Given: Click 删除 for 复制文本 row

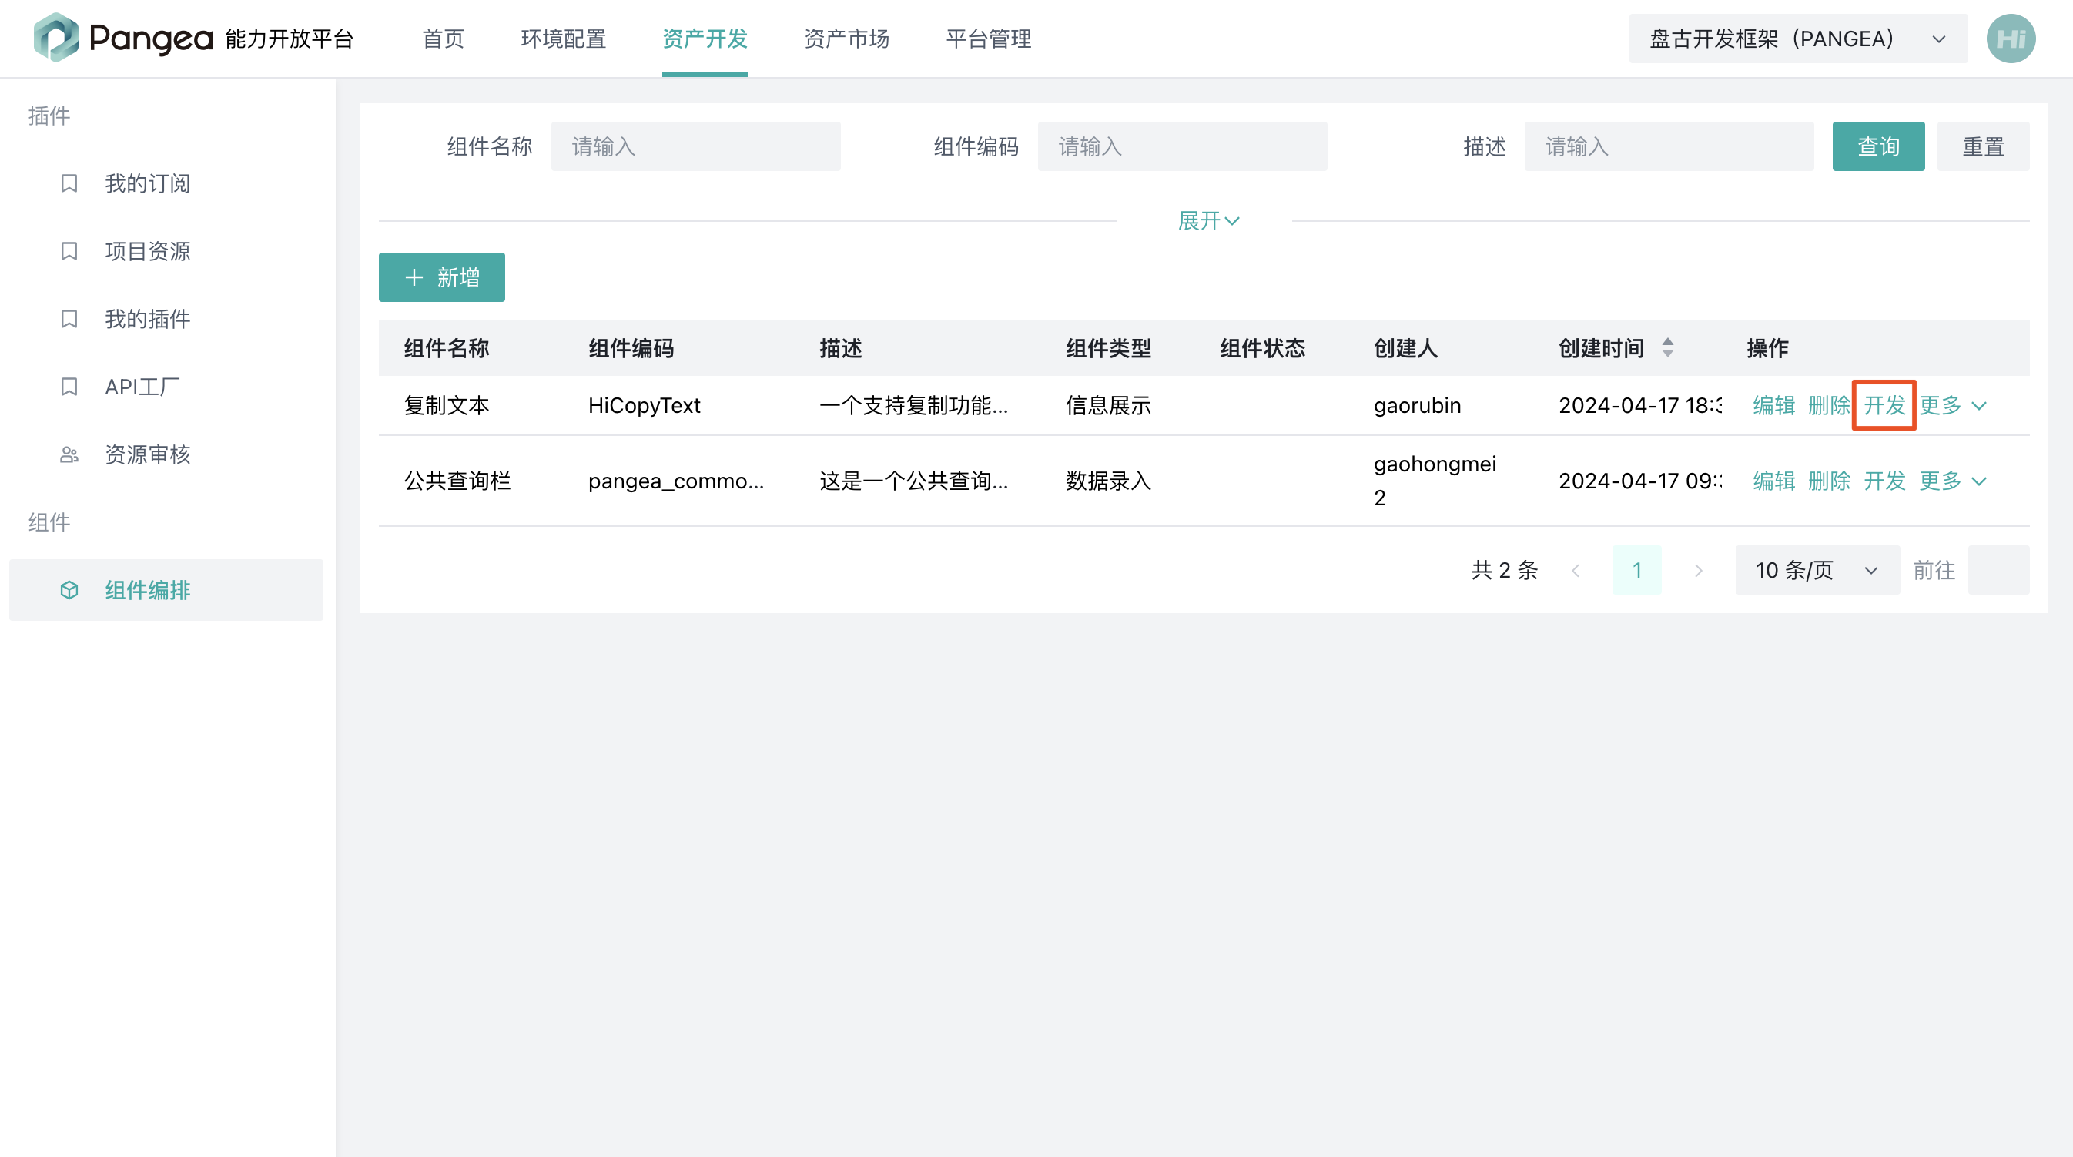Looking at the screenshot, I should coord(1828,405).
